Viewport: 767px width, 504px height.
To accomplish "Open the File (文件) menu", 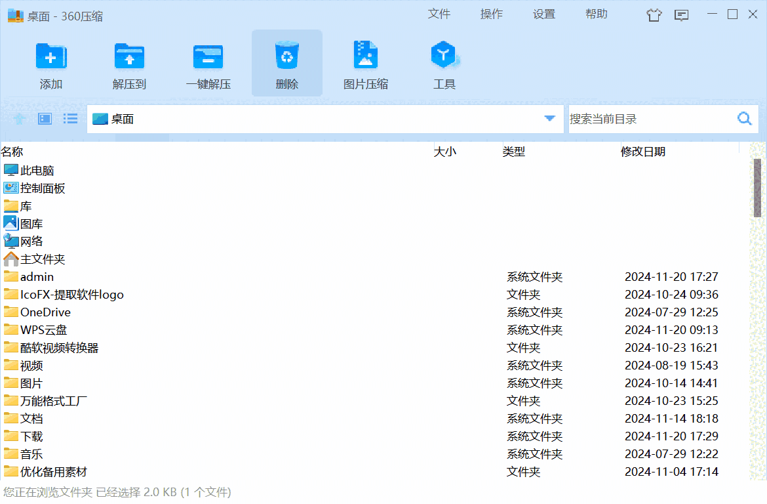I will (439, 14).
